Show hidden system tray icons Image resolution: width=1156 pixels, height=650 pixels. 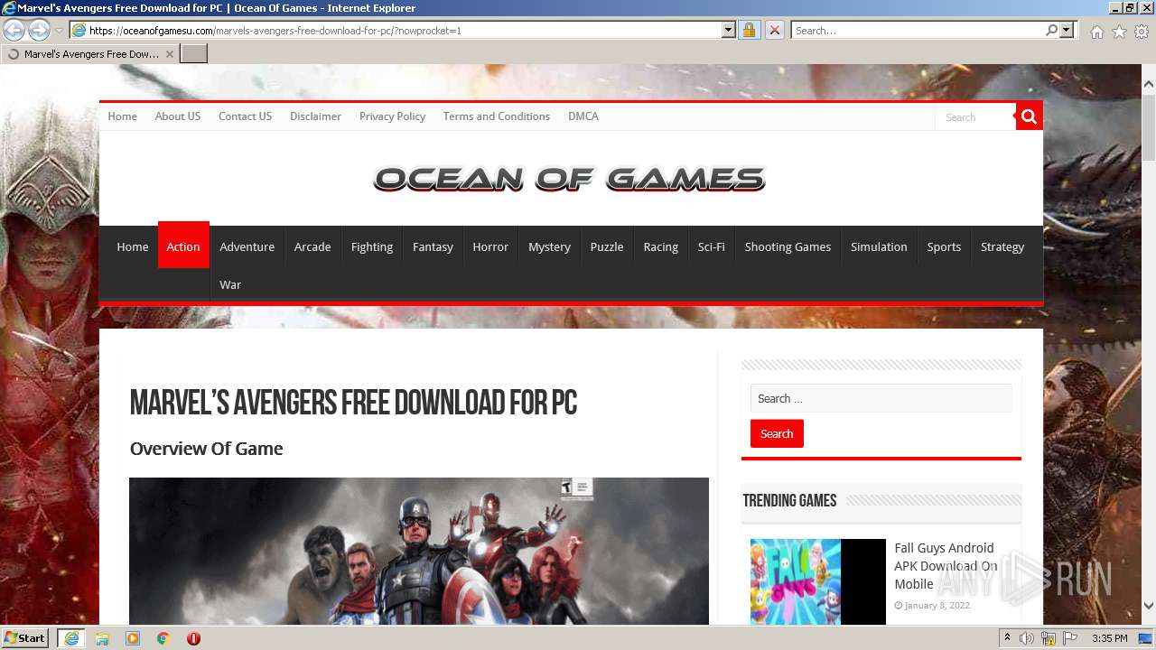pyautogui.click(x=1007, y=638)
